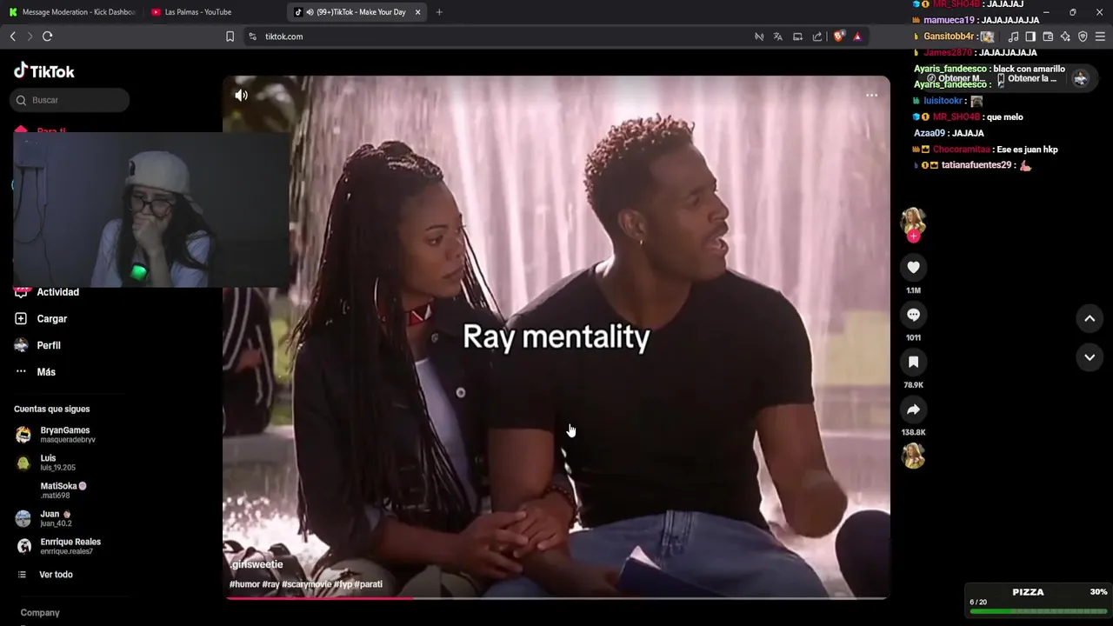This screenshot has width=1113, height=626.
Task: Click the #parati hashtag
Action: coord(368,584)
